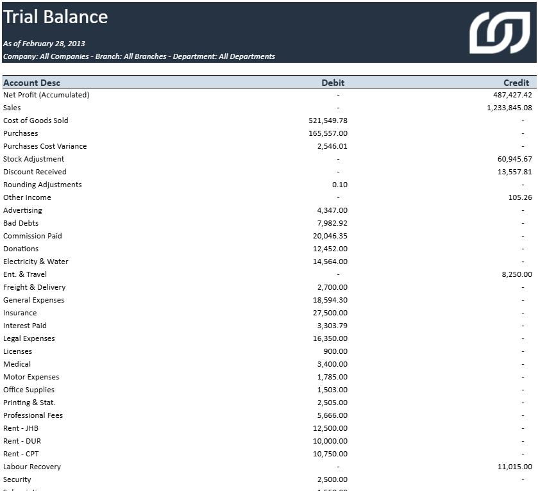
Task: Select the Ent. & Travel account
Action: (x=25, y=274)
